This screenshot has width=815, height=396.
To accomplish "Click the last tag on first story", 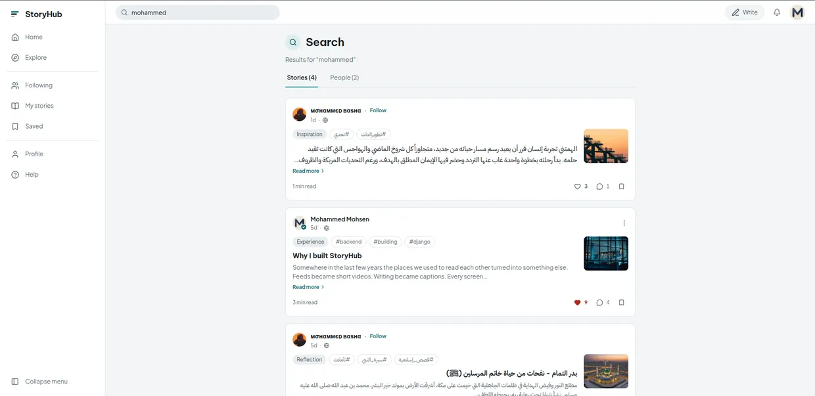I will (373, 135).
